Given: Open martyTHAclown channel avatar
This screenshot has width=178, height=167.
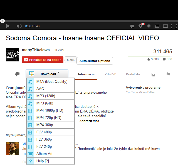Looking at the screenshot, I should click(x=13, y=55).
